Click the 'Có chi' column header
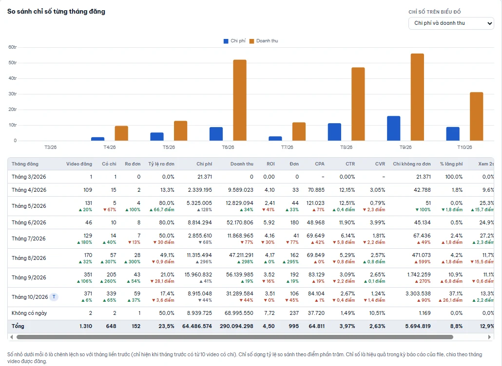Viewport: 502px width, 366px height. (109, 164)
